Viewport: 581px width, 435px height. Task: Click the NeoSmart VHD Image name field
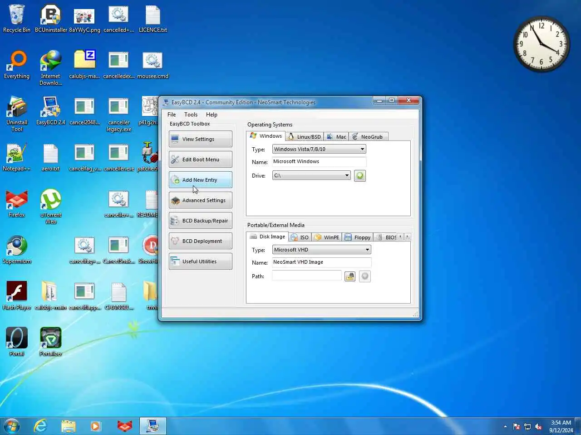[x=321, y=262]
